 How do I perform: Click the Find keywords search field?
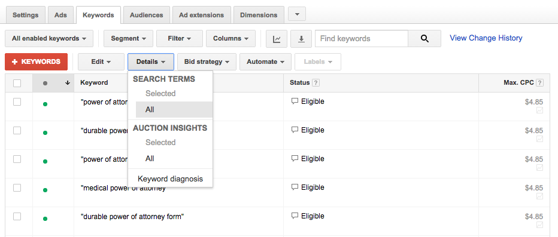click(x=362, y=39)
